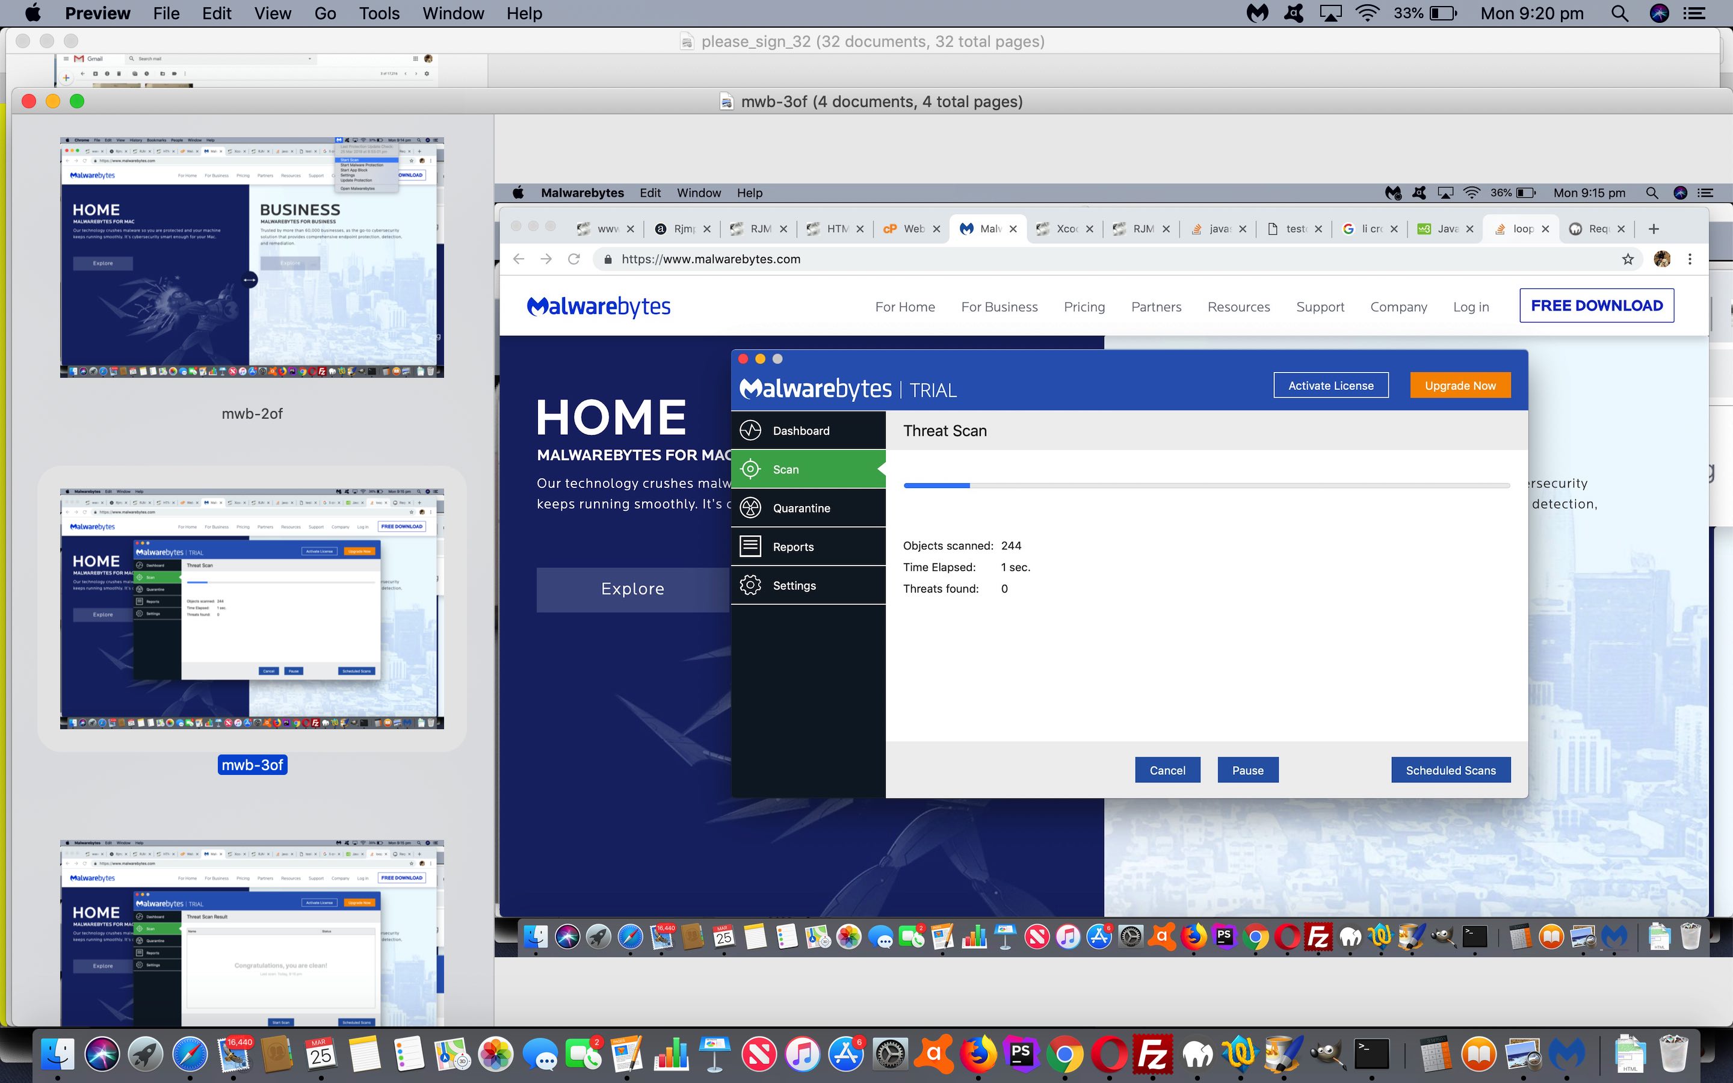Open Settings in the Malwarebytes sidebar
Screen dimensions: 1733x1083
(808, 585)
